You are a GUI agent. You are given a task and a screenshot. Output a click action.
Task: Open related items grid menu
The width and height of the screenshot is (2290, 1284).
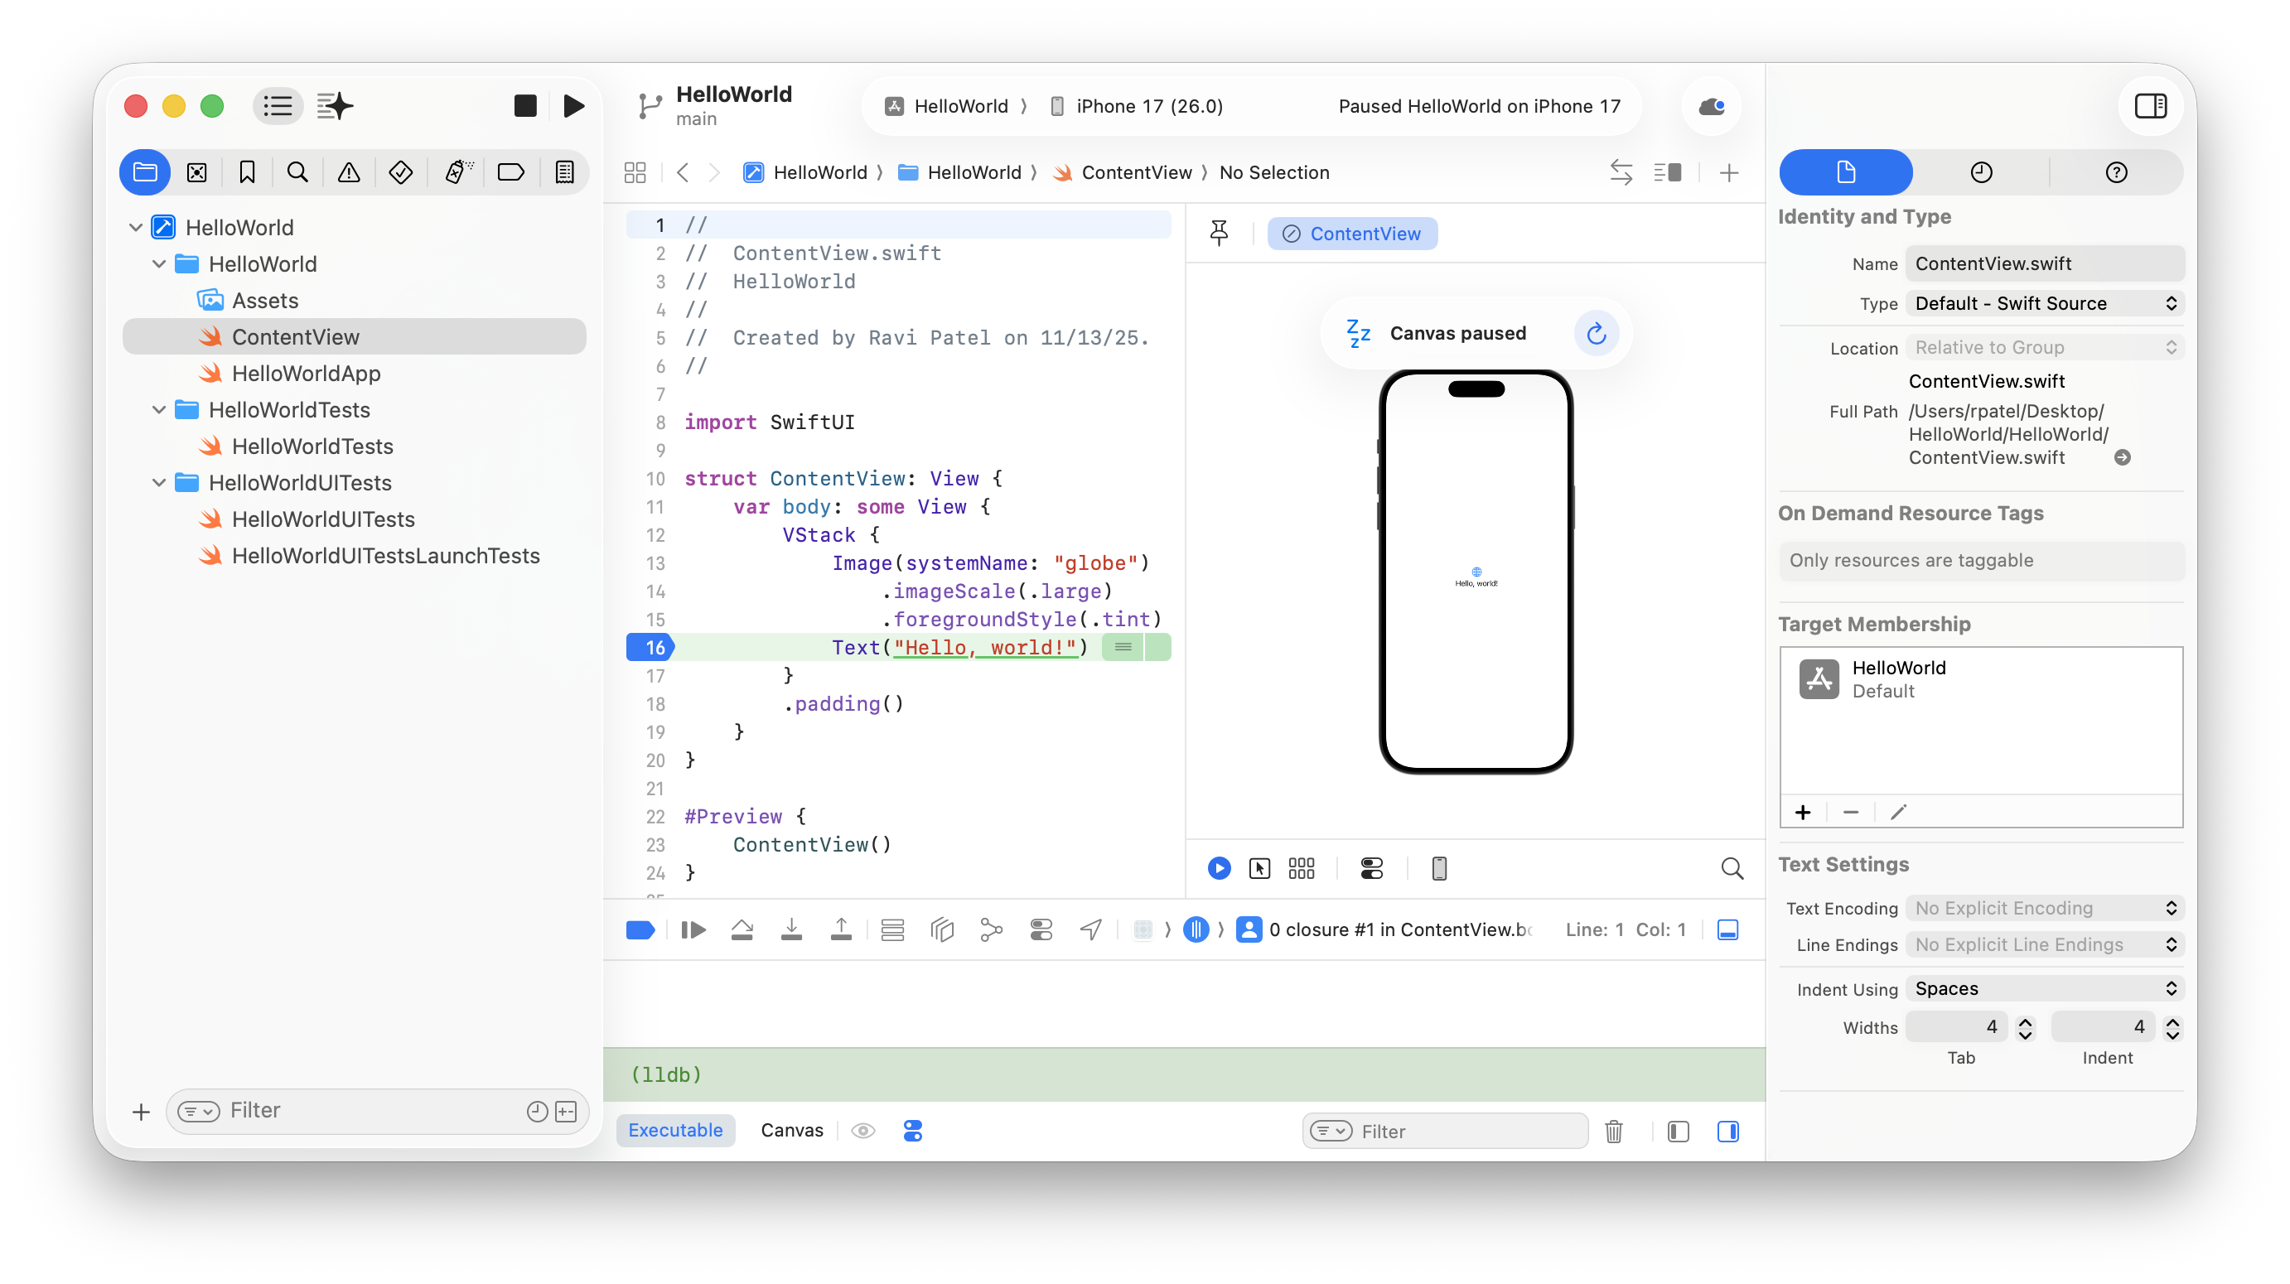pyautogui.click(x=635, y=172)
